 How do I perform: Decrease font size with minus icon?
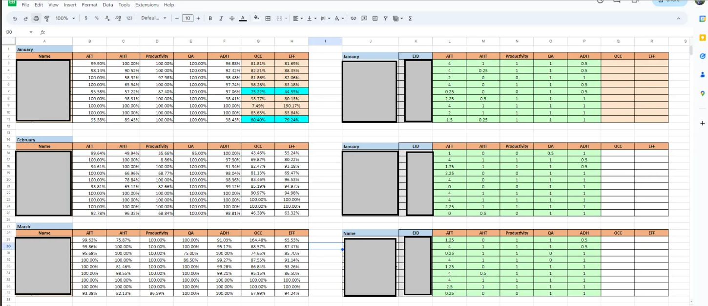177,18
